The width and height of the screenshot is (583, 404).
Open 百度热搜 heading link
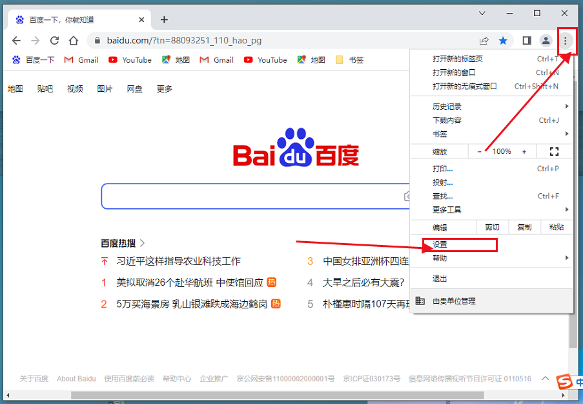pyautogui.click(x=122, y=244)
